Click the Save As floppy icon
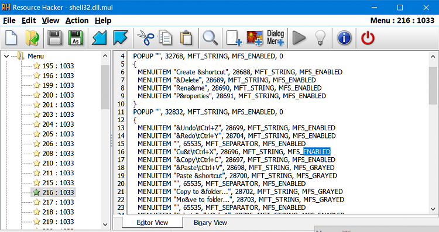The height and width of the screenshot is (232, 439). (x=76, y=38)
